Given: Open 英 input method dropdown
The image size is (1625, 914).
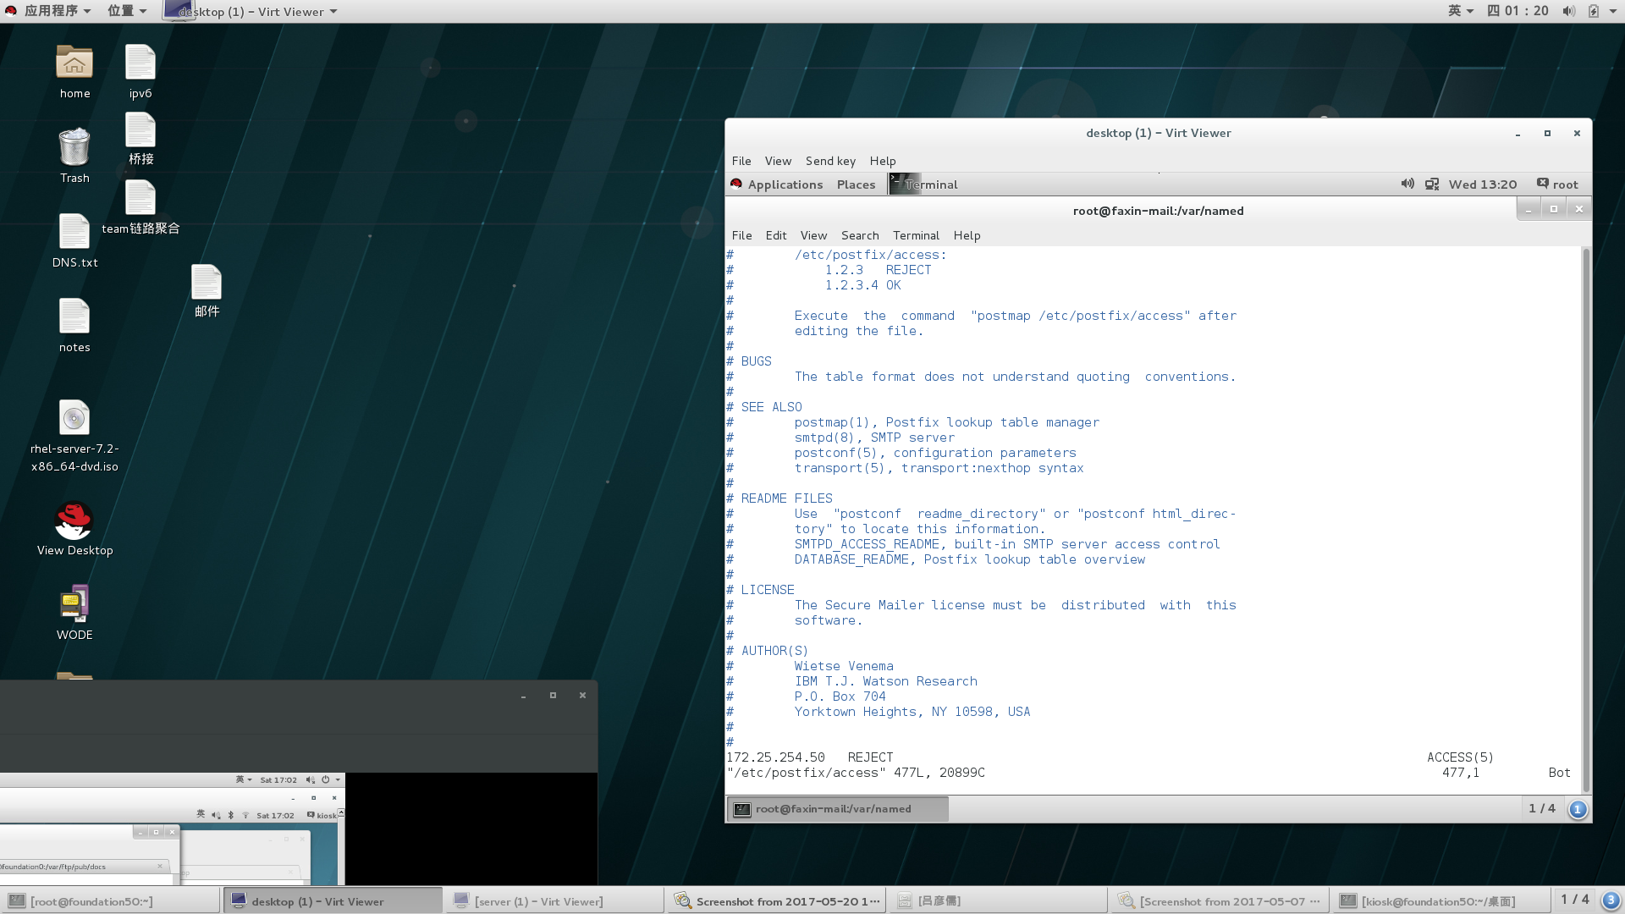Looking at the screenshot, I should pyautogui.click(x=1461, y=11).
